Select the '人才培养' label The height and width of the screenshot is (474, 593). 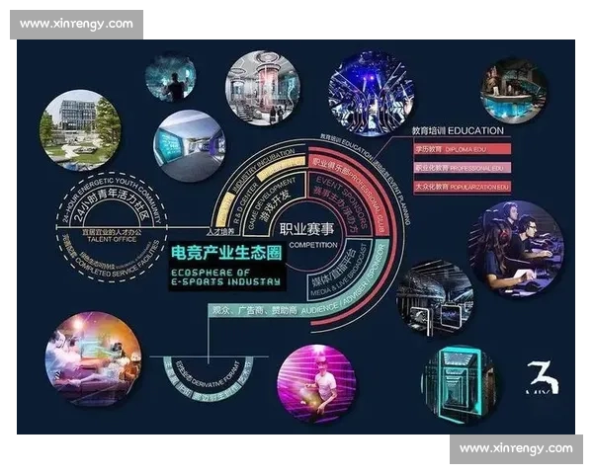tap(220, 232)
